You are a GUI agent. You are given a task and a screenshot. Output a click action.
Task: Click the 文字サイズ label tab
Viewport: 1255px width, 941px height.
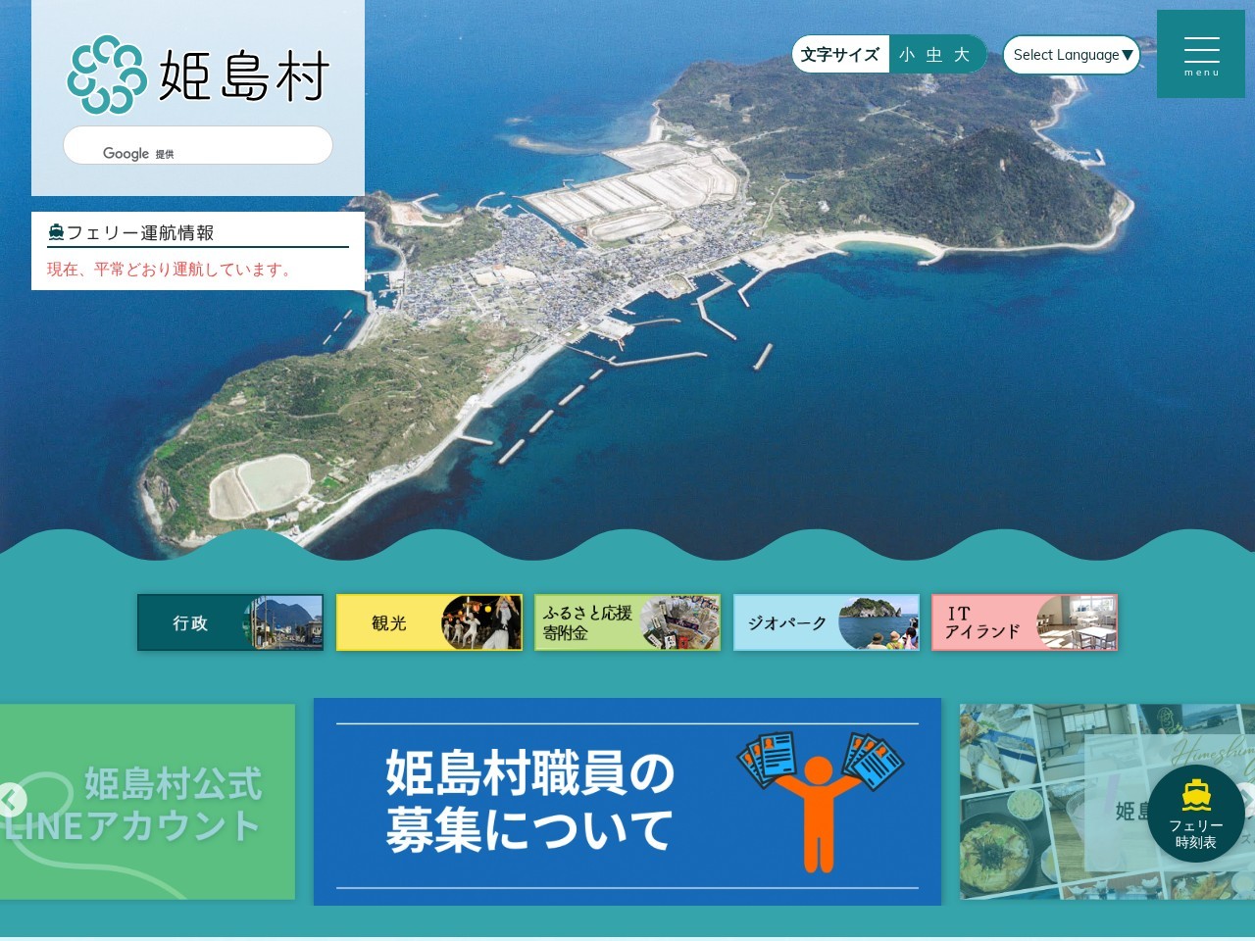[x=839, y=55]
